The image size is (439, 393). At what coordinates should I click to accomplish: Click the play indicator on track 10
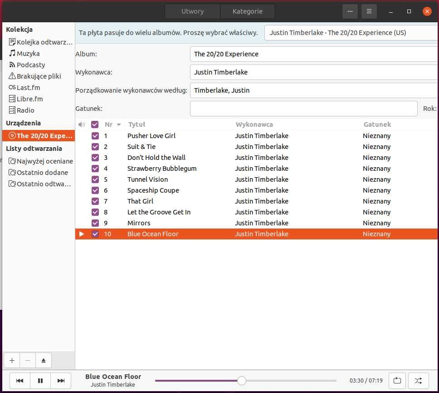click(x=82, y=234)
